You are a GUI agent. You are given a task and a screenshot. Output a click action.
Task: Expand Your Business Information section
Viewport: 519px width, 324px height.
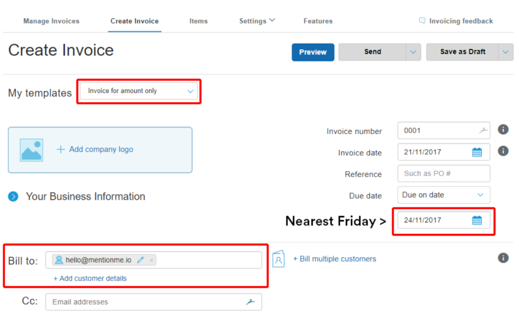pos(13,196)
